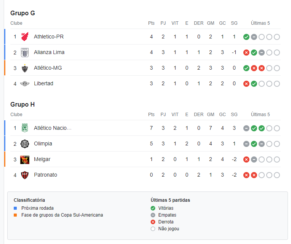Click Athletico-PR's first green win indicator

(246, 37)
